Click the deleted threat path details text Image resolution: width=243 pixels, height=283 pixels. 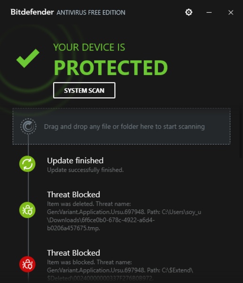124,216
